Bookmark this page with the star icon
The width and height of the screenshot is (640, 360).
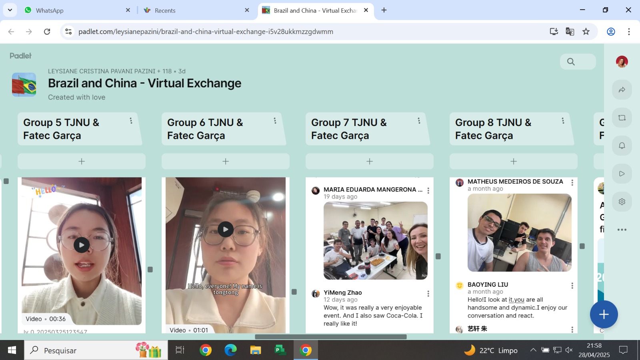(586, 32)
